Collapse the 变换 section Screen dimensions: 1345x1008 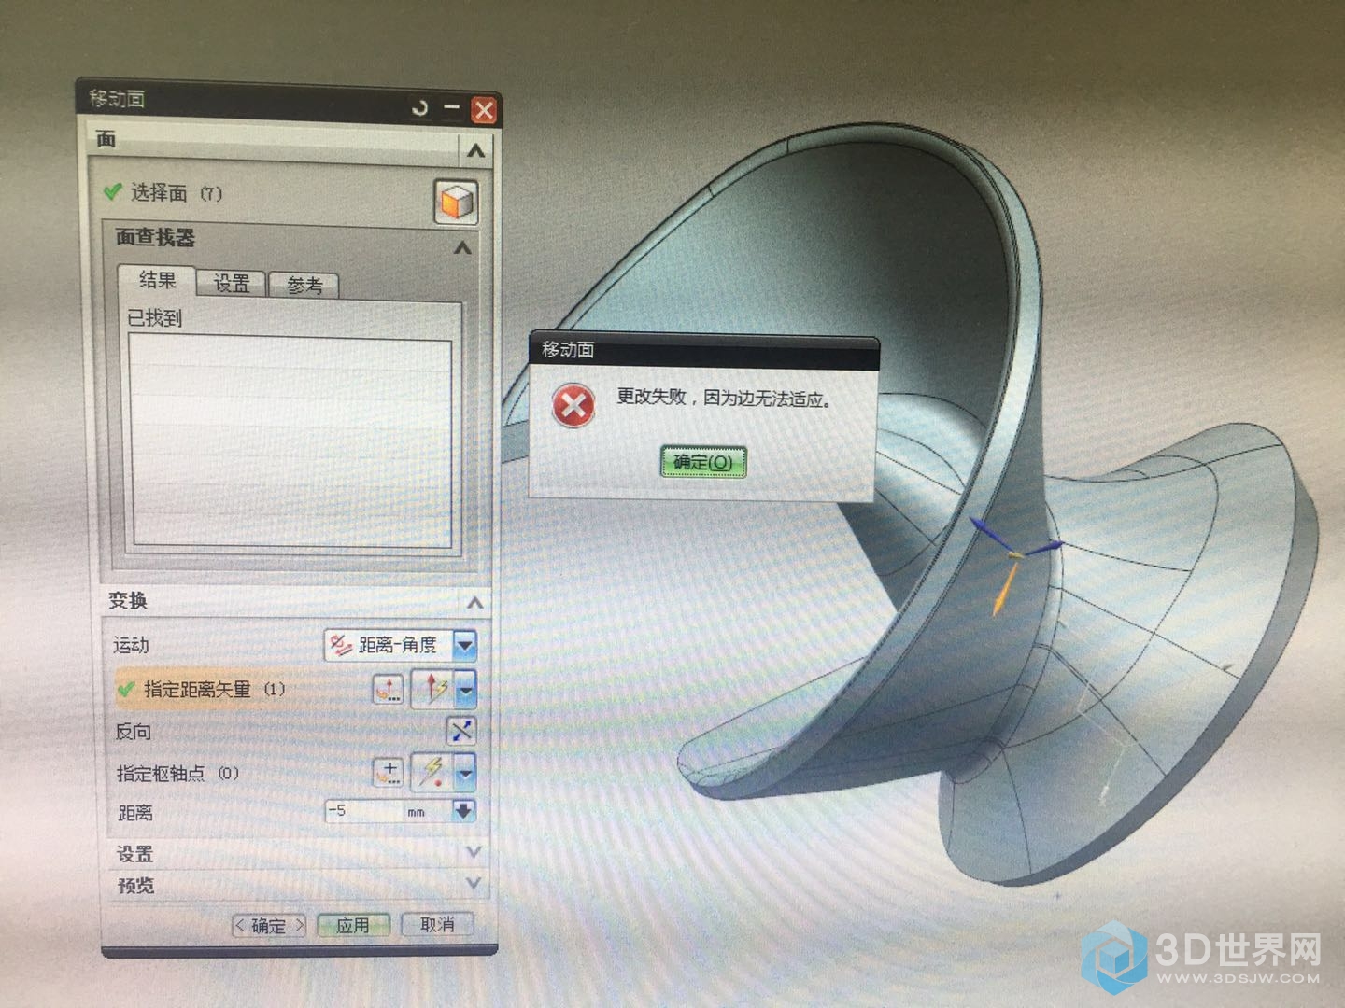click(x=474, y=603)
